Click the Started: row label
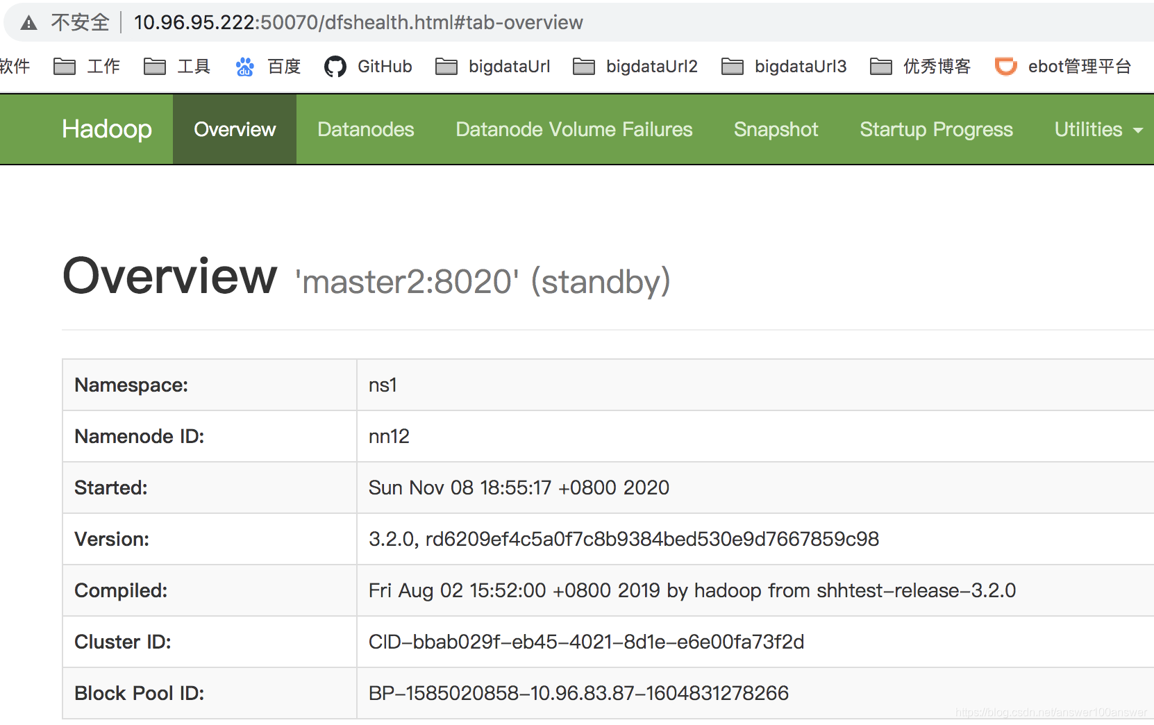The image size is (1154, 725). pyautogui.click(x=111, y=487)
